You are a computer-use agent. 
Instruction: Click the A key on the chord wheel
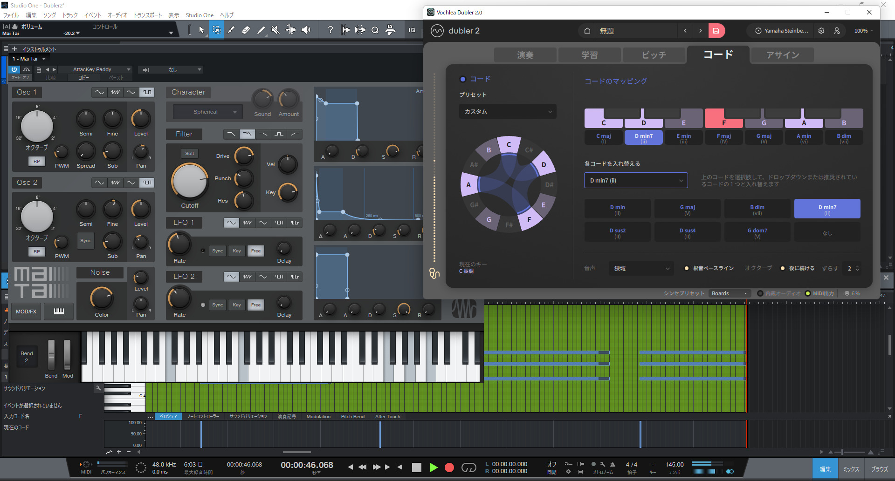468,184
